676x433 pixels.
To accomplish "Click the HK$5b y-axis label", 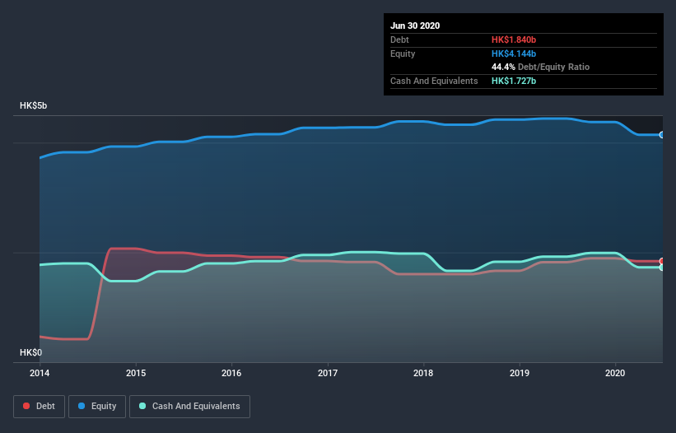I will tap(33, 106).
